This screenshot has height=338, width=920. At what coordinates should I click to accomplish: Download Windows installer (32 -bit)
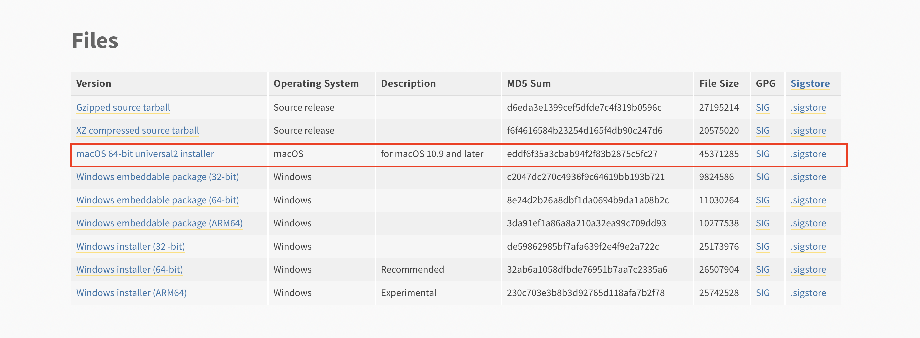click(x=131, y=246)
